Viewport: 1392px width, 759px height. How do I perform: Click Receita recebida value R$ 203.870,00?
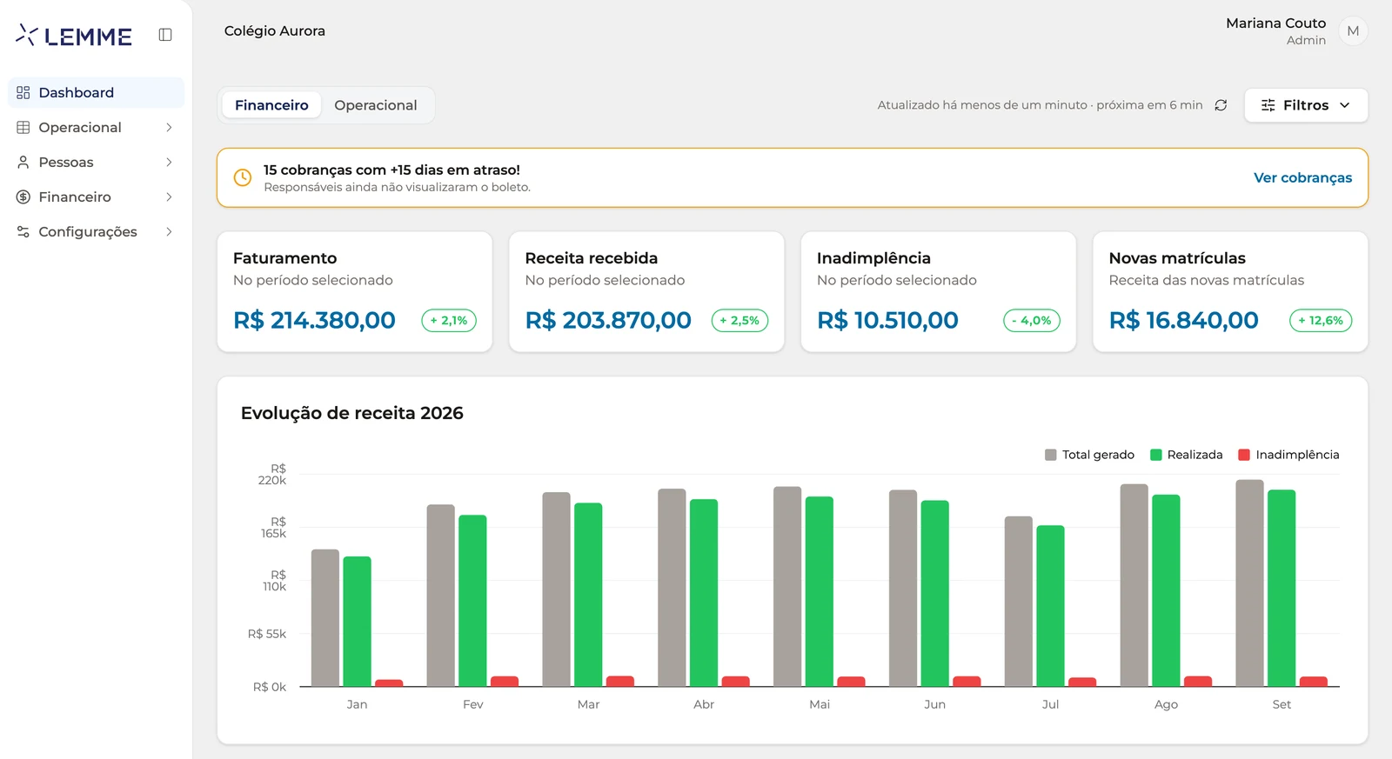608,321
